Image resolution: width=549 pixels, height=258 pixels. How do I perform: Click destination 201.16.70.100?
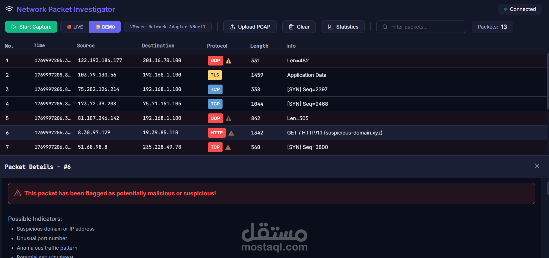point(162,61)
